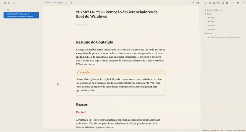Screen dimensions: 246x132
Task: Go to Extras heading in outline
Action: [x=209, y=33]
